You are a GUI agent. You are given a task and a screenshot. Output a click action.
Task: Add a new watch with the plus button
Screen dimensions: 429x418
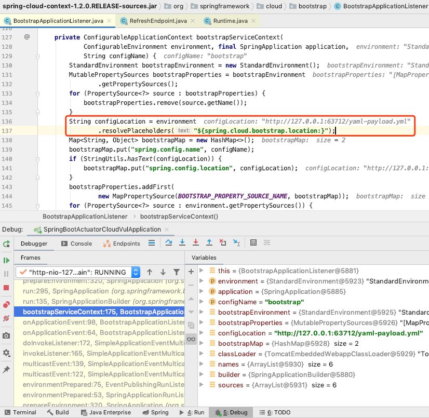coord(191,271)
